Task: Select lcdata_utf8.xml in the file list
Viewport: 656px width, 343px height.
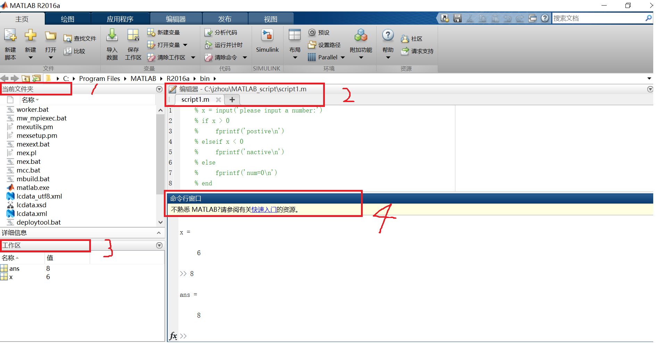Action: [x=39, y=196]
